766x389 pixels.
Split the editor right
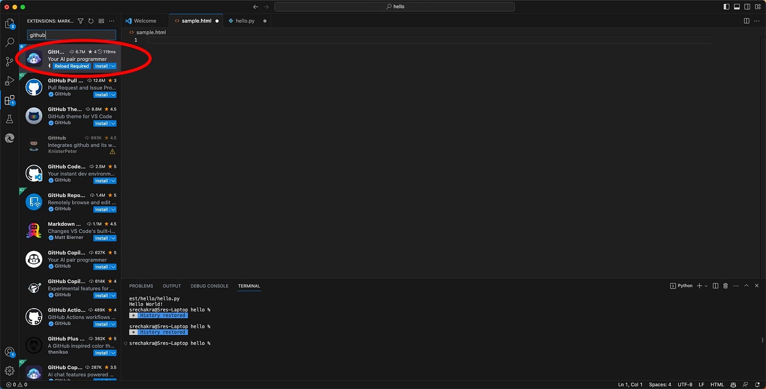[746, 21]
